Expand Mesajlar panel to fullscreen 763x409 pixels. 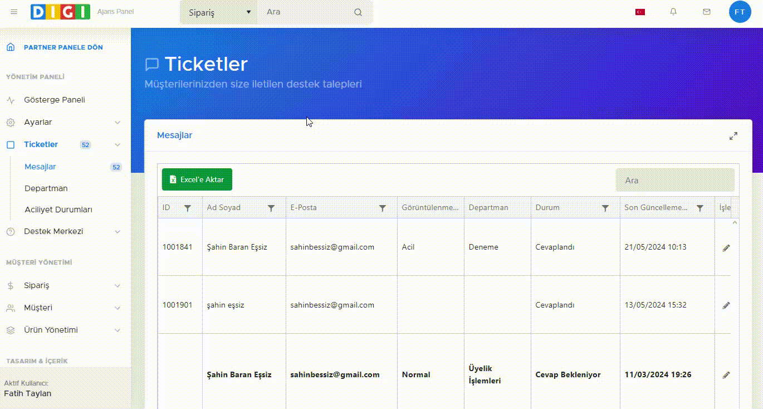(x=733, y=136)
